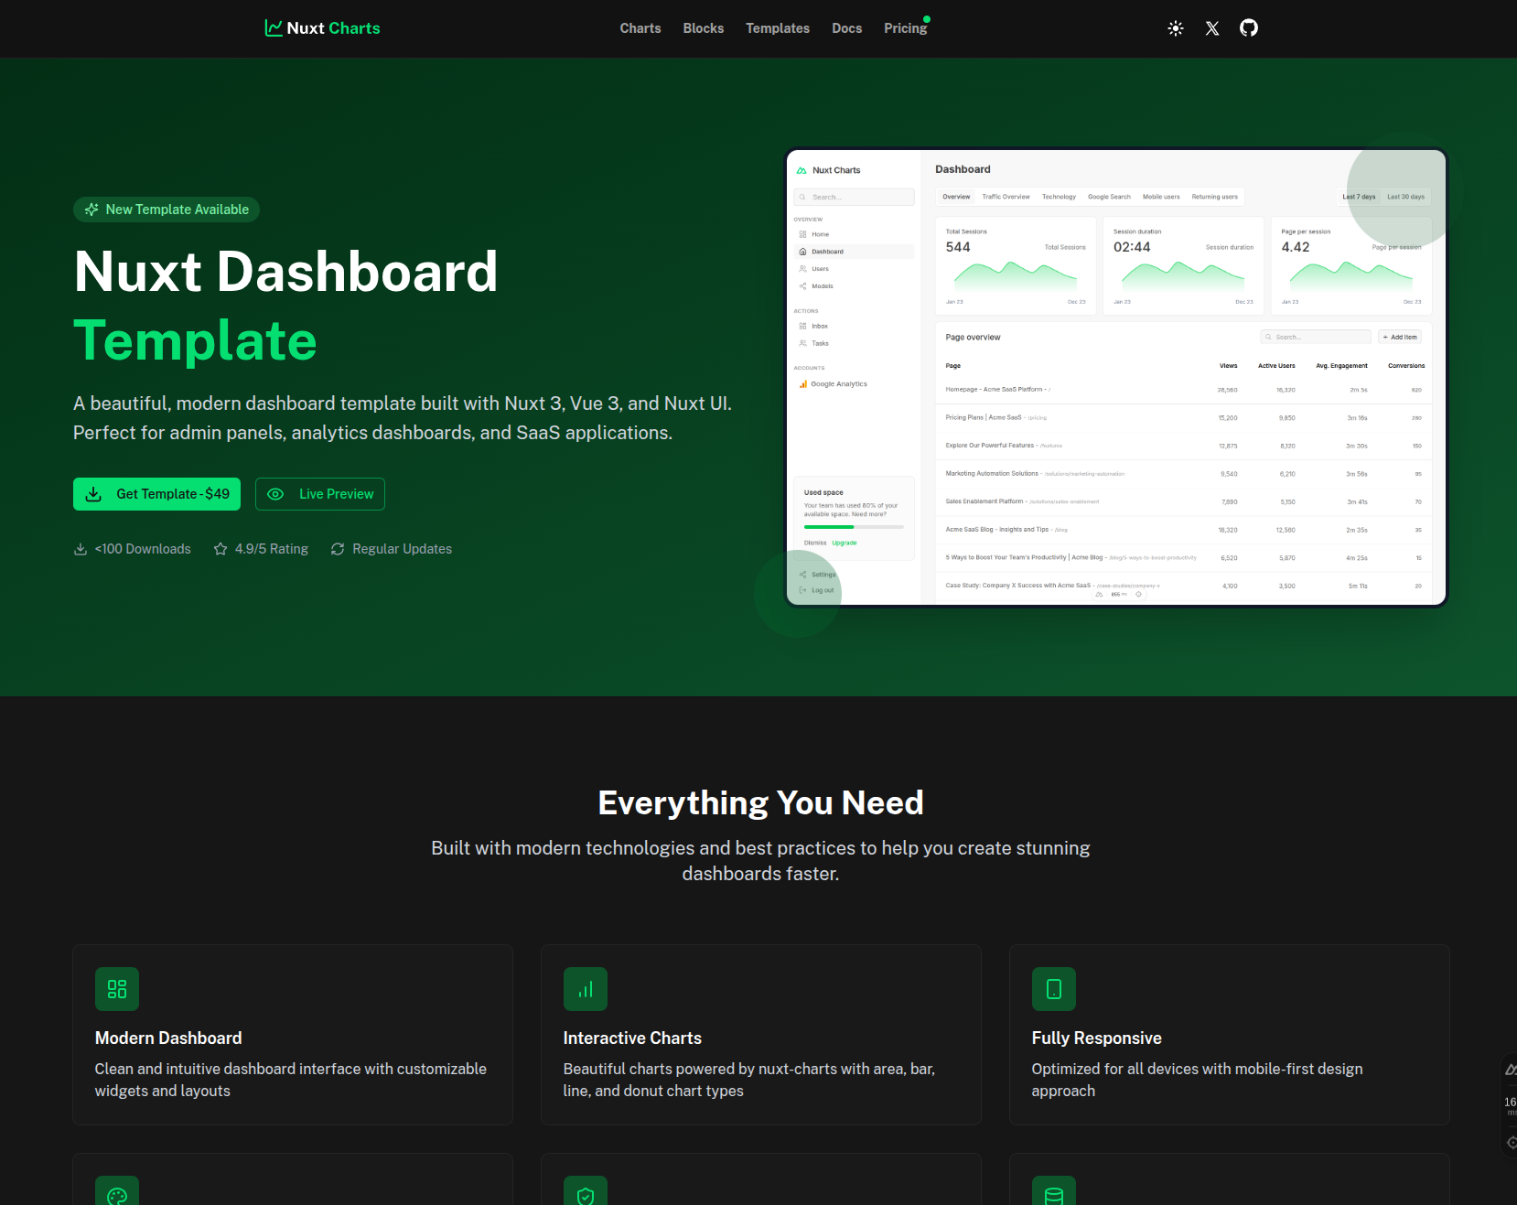
Task: Open the Pricing nav item
Action: click(906, 28)
